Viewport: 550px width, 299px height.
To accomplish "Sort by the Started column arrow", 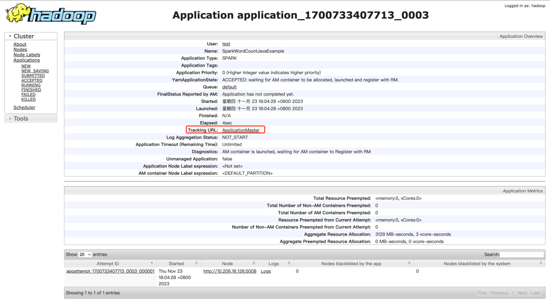I will click(x=196, y=263).
